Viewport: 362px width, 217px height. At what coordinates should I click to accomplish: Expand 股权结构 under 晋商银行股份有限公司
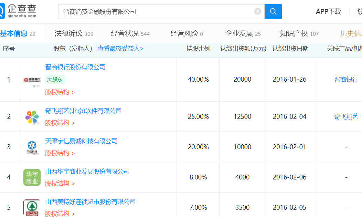point(60,92)
